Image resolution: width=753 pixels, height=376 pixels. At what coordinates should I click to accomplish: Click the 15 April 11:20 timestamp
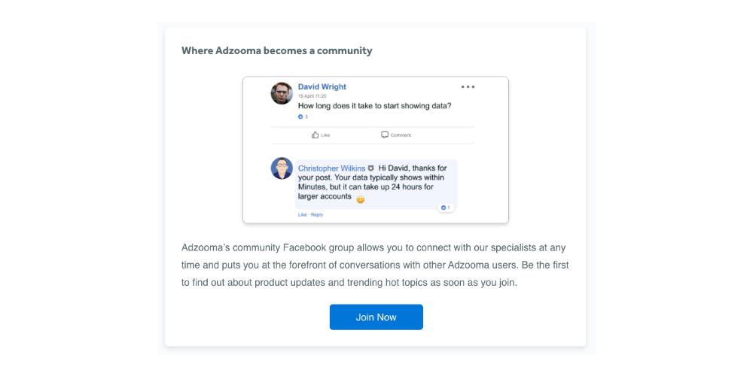point(312,96)
